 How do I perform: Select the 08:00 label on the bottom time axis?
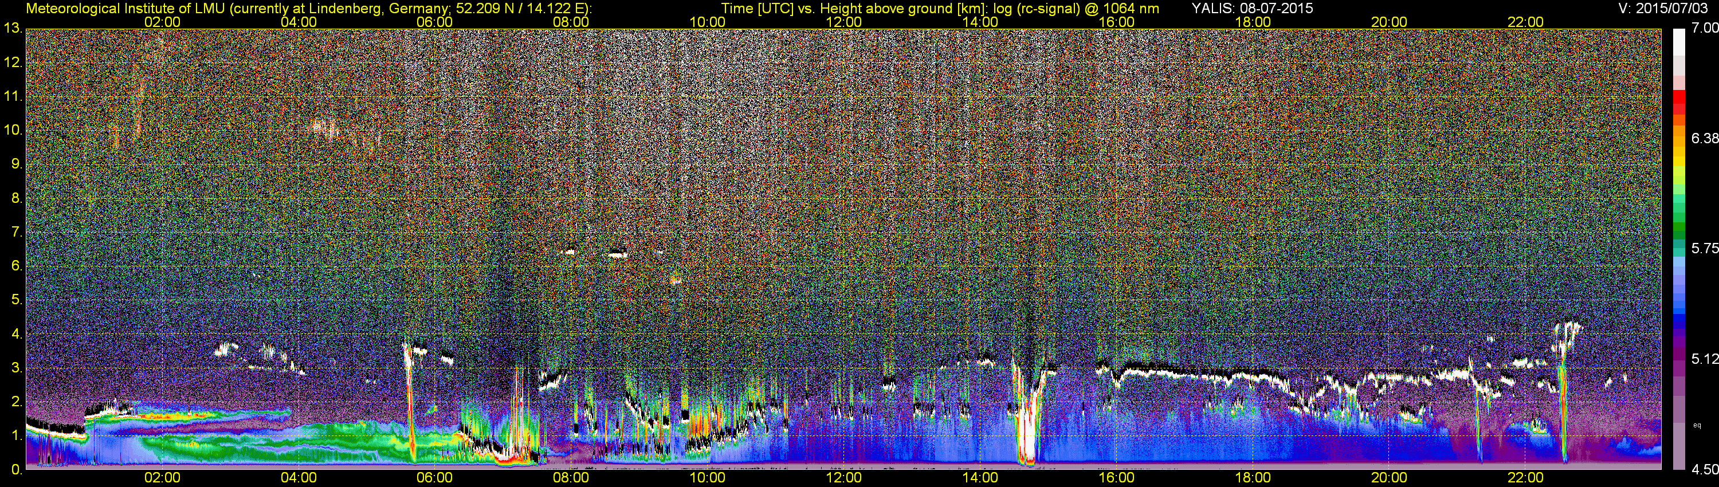click(571, 478)
